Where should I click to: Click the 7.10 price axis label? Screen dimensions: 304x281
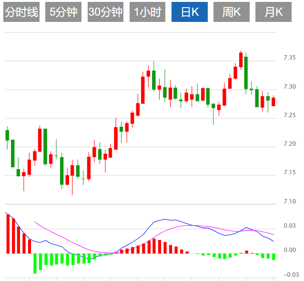[x=290, y=201]
